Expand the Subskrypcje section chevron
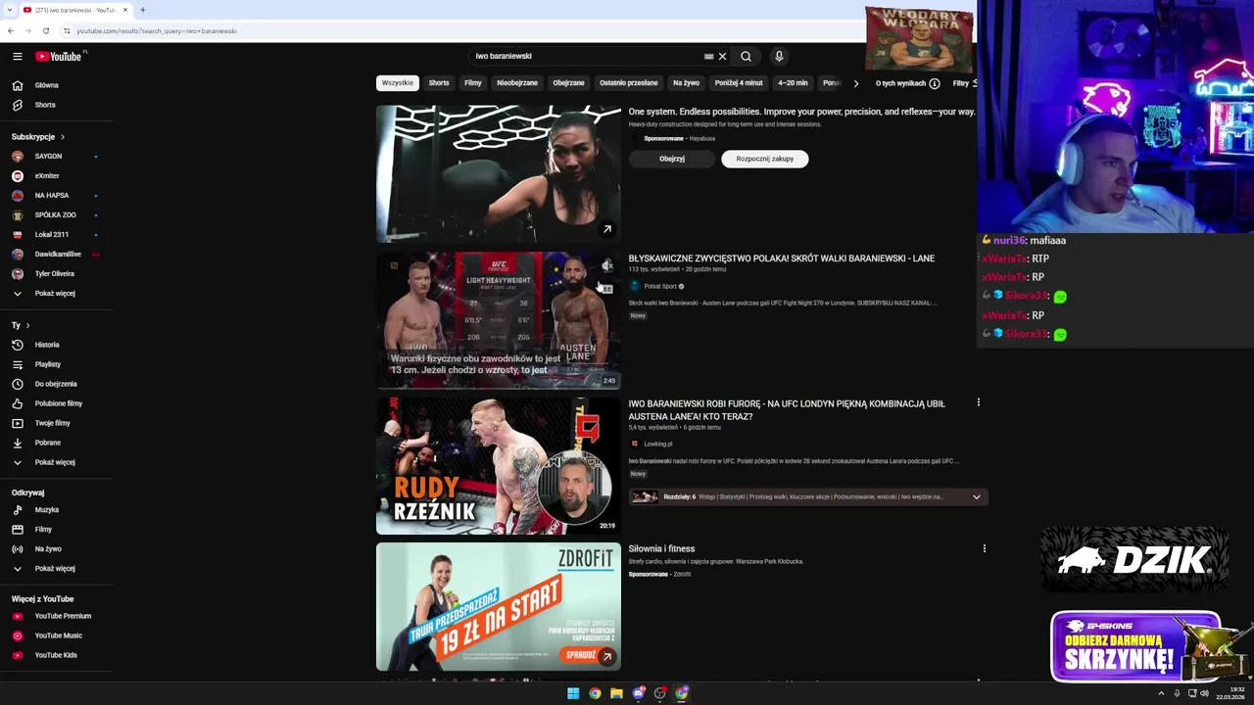 point(63,137)
